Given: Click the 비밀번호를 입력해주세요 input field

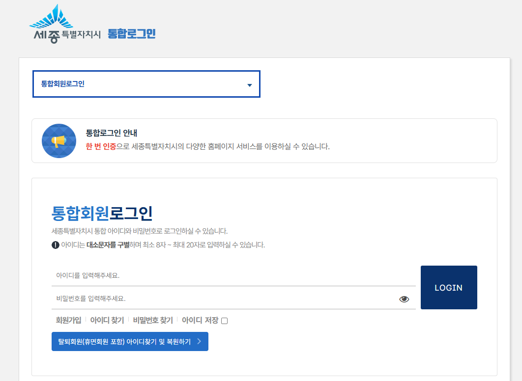Looking at the screenshot, I should [197, 298].
